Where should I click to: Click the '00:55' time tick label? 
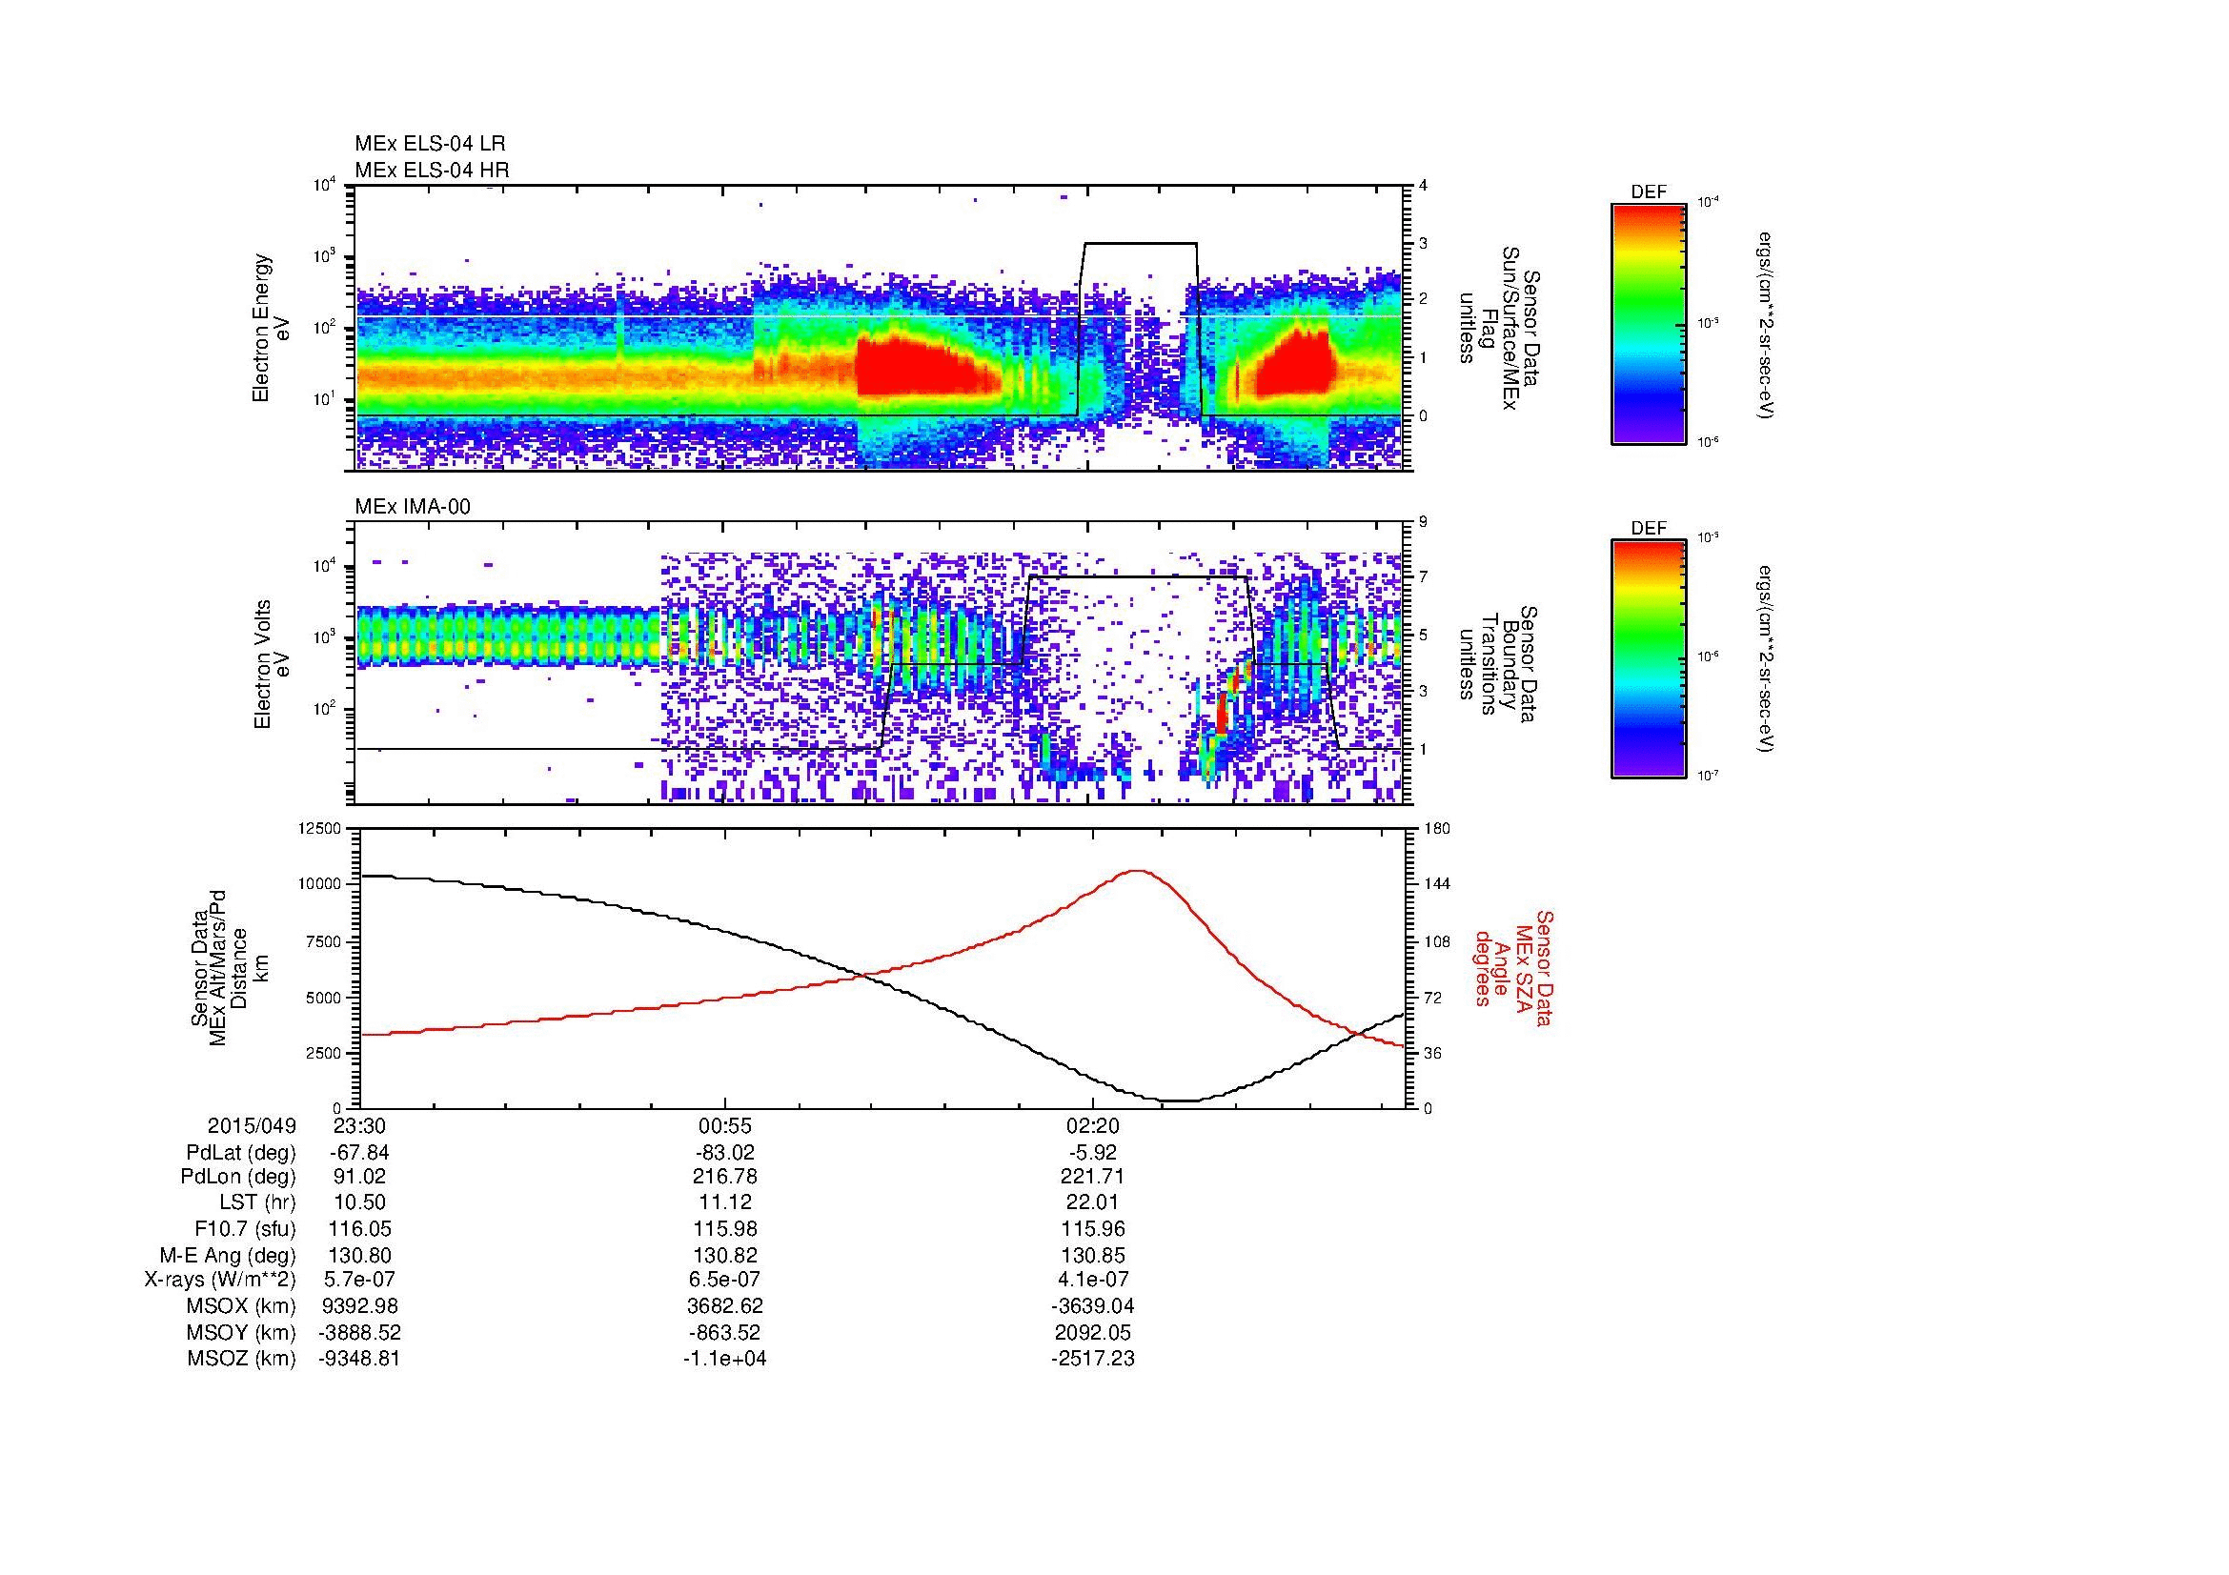725,1125
